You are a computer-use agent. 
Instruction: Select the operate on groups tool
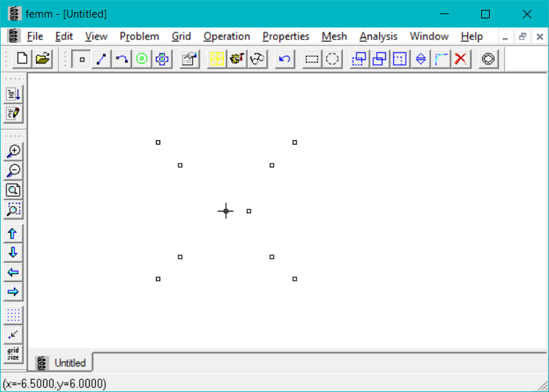pyautogui.click(x=162, y=59)
